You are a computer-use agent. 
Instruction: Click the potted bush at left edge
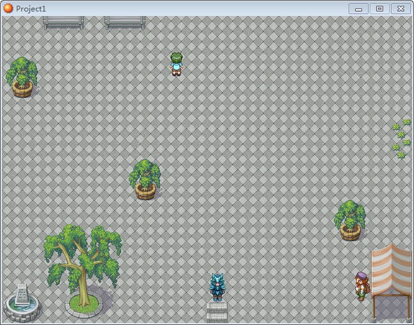(x=22, y=77)
